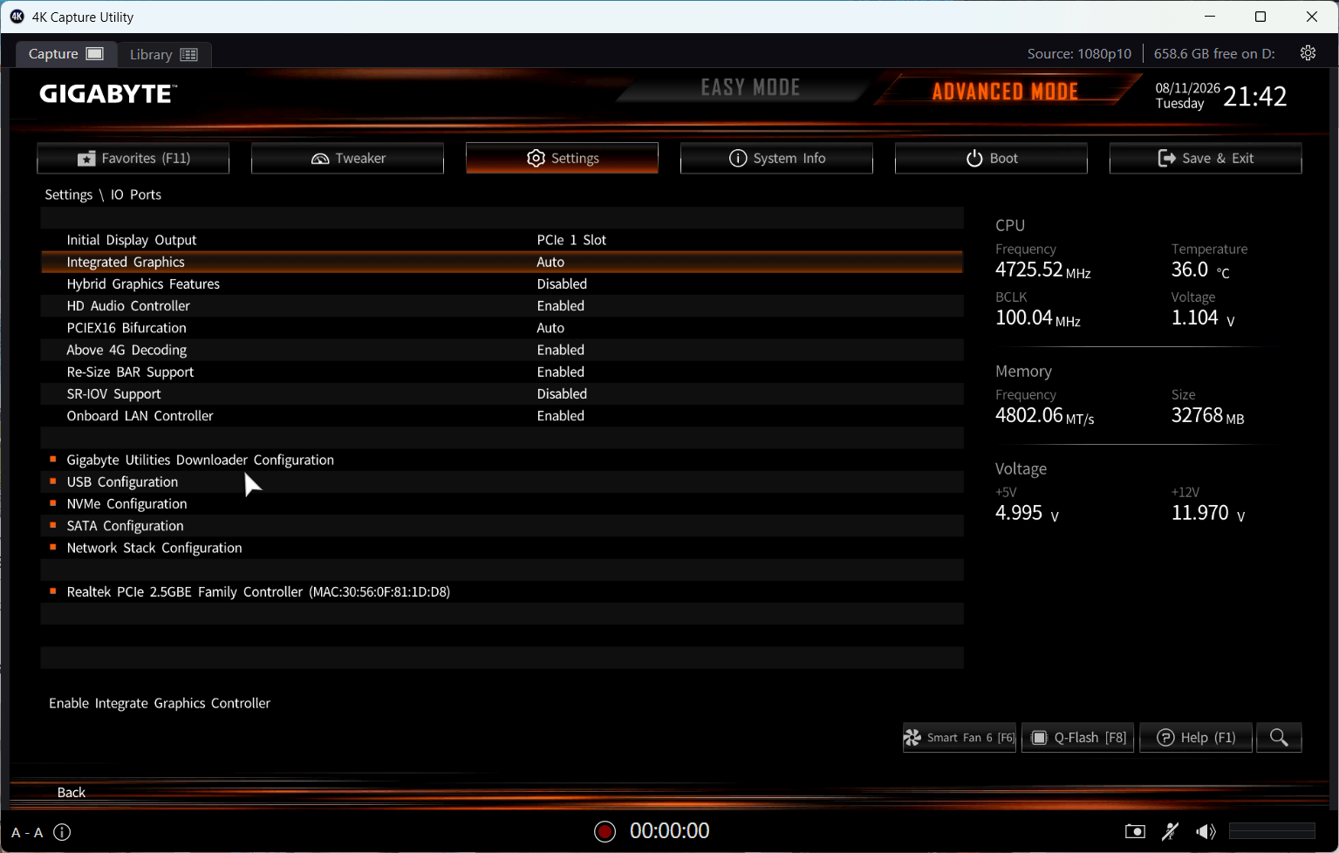
Task: Open Smart Fan 6 utility
Action: [960, 738]
